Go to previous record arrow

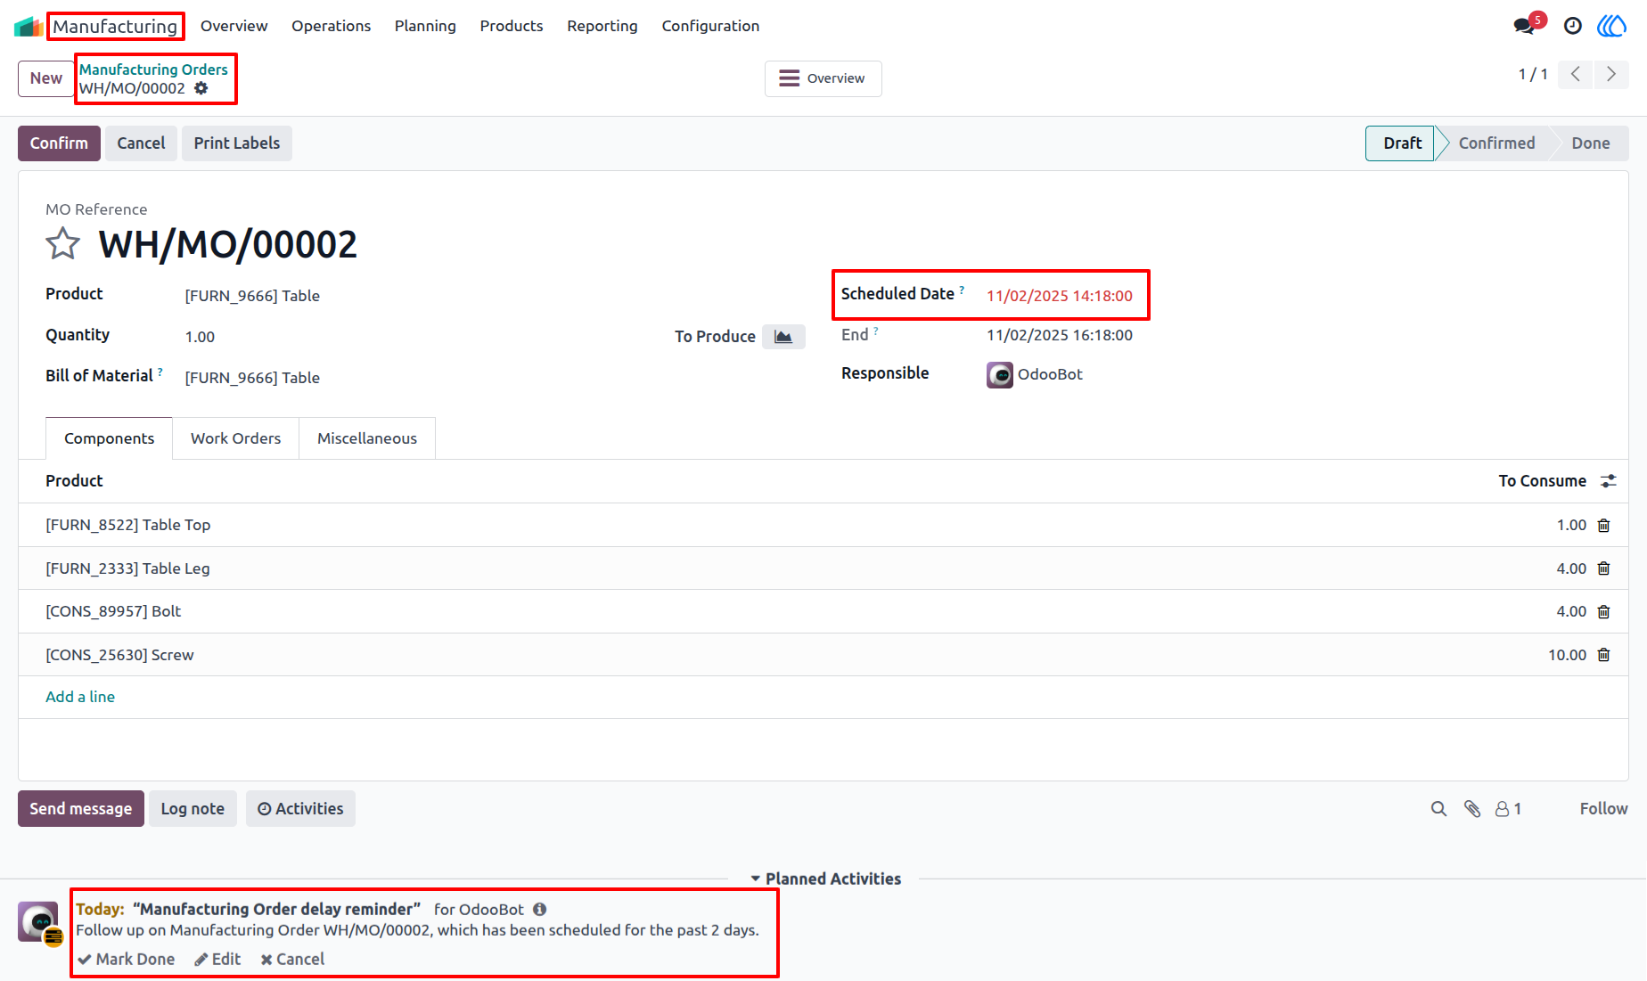(1576, 74)
